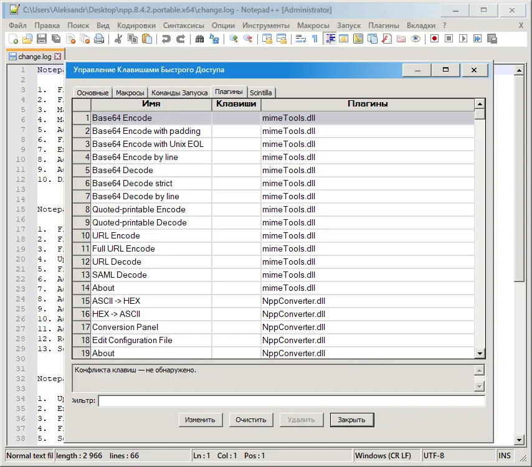Click main editor scrollbar down arrow
Viewport: 532px width, 467px height.
[519, 440]
